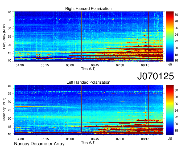Click the 20 value on the upper colorbar
The width and height of the screenshot is (181, 147).
pyautogui.click(x=176, y=48)
